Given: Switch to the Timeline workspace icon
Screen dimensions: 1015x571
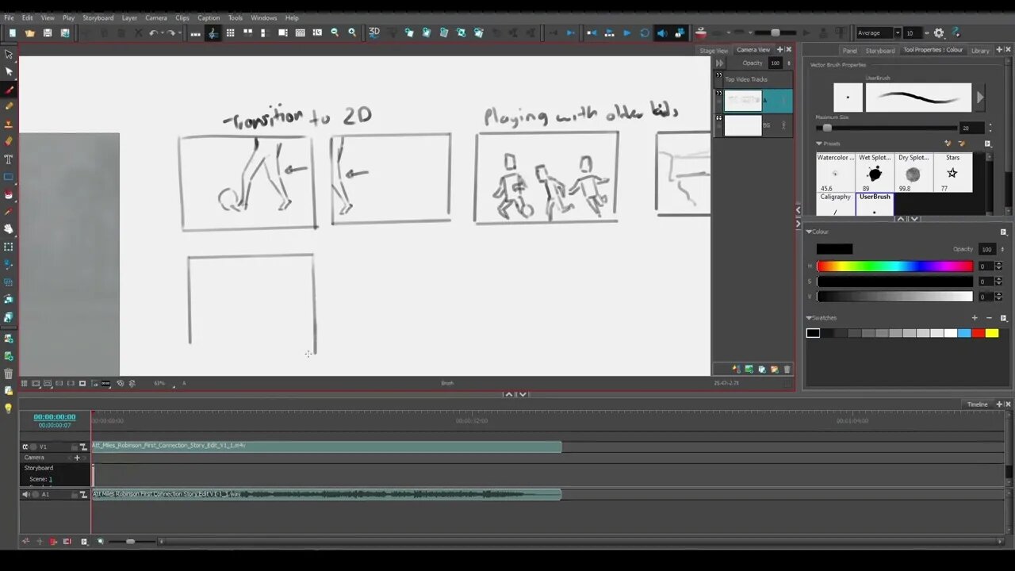Looking at the screenshot, I should (x=213, y=33).
